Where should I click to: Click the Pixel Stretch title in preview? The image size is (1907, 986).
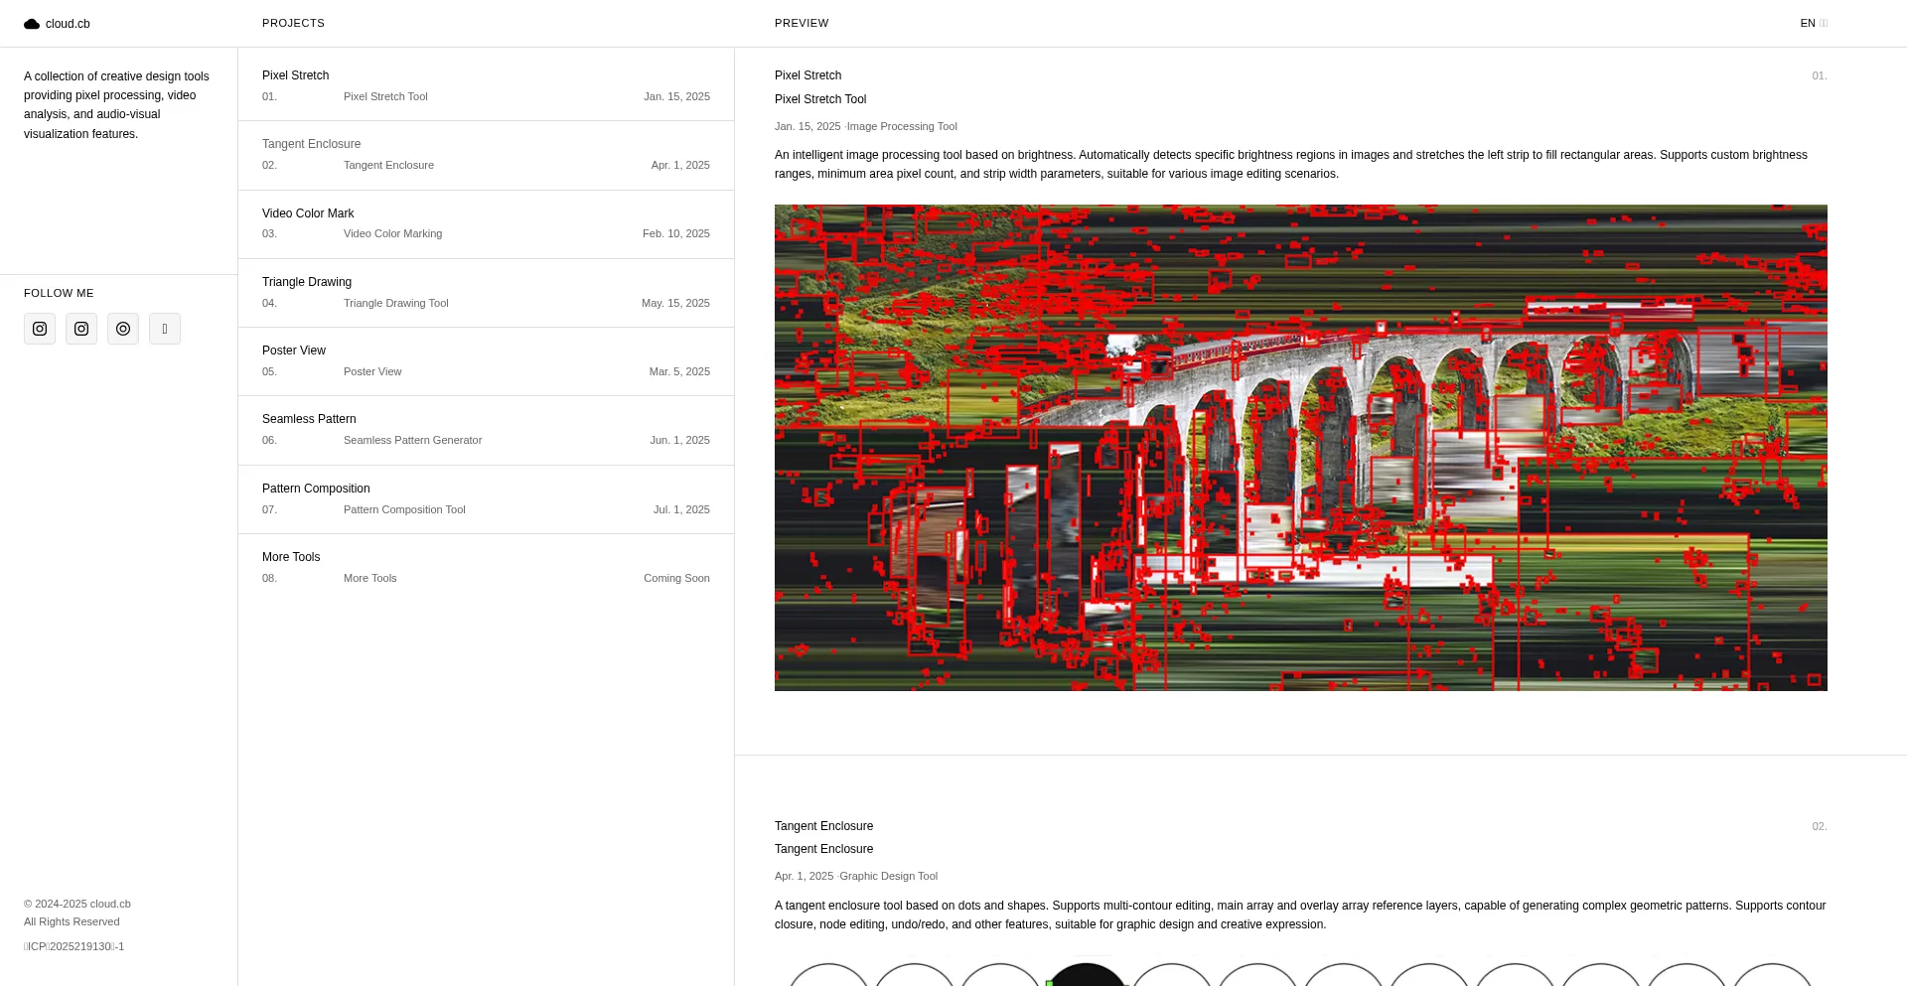tap(807, 75)
